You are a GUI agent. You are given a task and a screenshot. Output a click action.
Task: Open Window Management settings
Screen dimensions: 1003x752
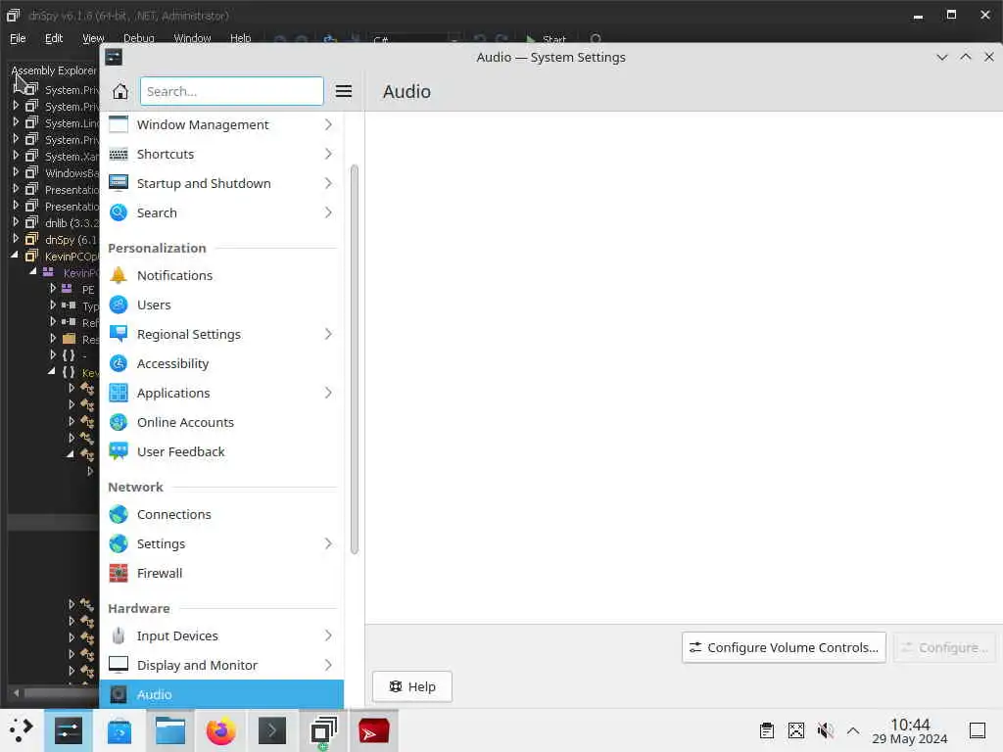tap(221, 124)
